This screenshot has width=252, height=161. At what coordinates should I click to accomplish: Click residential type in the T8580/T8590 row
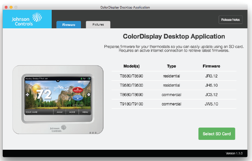coord(171,76)
